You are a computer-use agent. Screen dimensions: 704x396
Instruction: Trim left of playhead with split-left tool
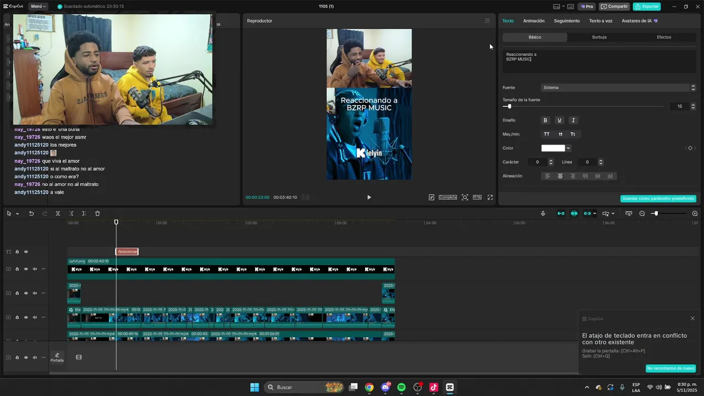(71, 213)
